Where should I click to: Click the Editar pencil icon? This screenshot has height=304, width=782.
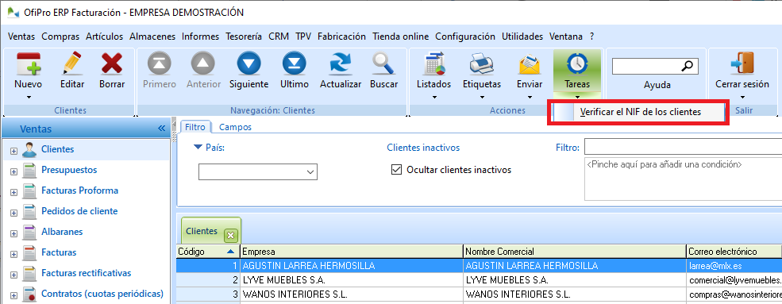(x=71, y=63)
